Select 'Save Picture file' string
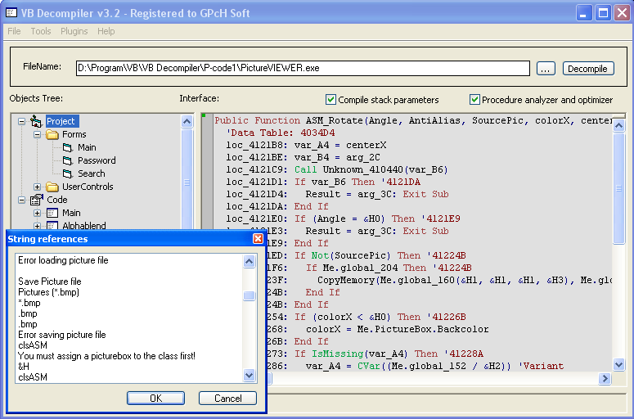The height and width of the screenshot is (419, 634). pyautogui.click(x=50, y=281)
